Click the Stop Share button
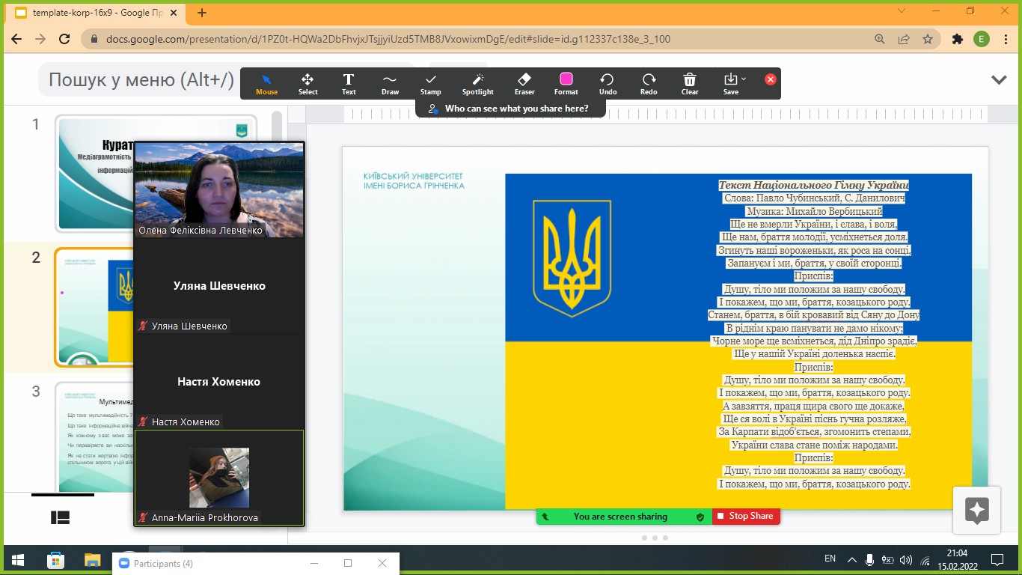Image resolution: width=1022 pixels, height=575 pixels. click(x=745, y=517)
